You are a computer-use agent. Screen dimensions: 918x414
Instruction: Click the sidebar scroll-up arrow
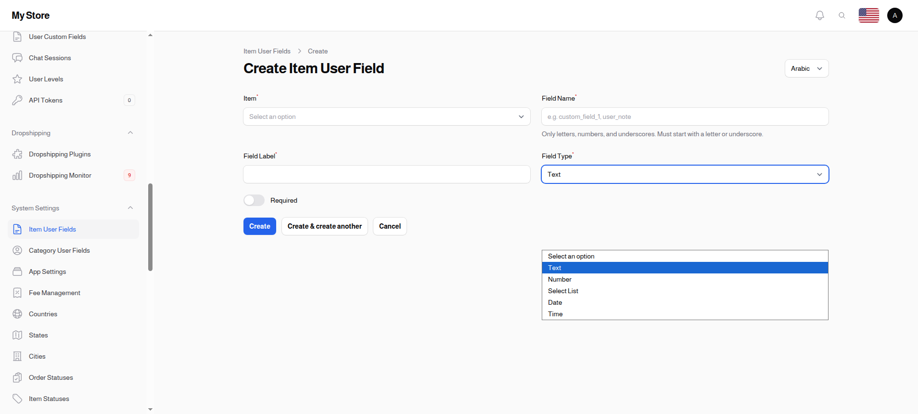pos(150,35)
